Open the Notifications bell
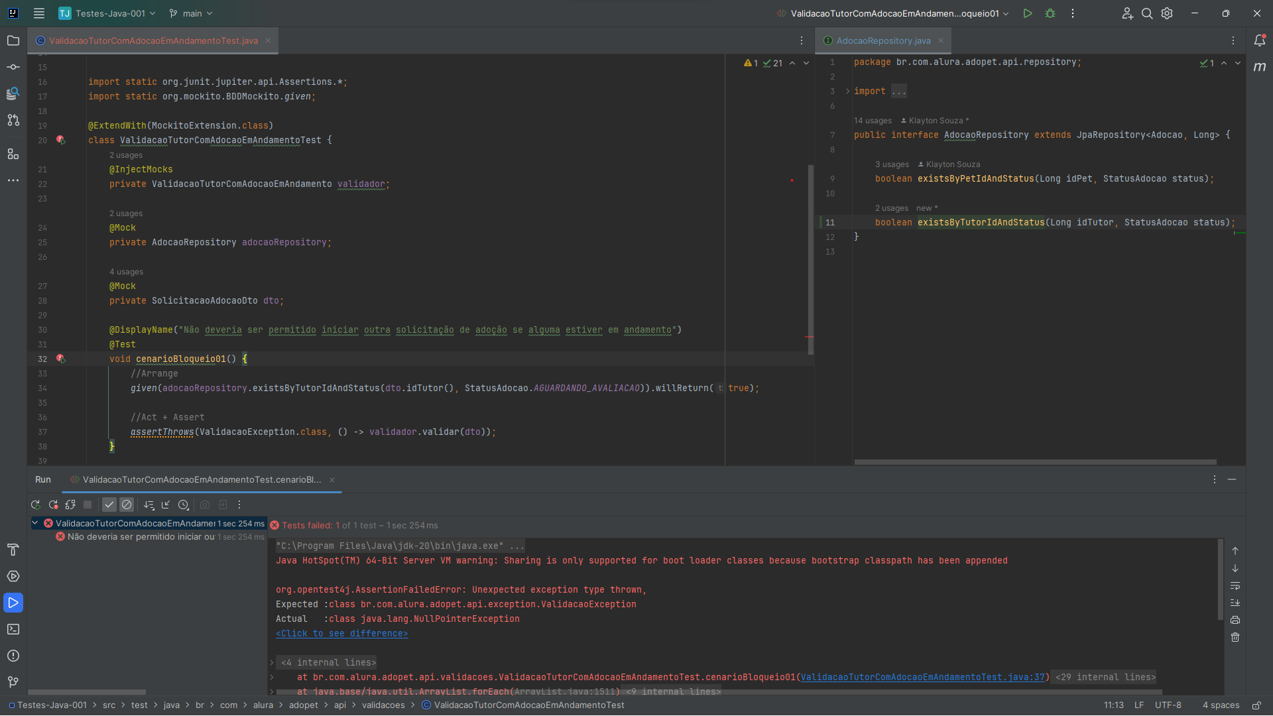Screen dimensions: 1273x716 [1260, 40]
